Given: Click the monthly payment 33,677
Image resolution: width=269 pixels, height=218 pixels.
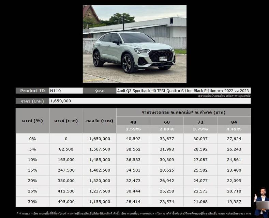Looking at the screenshot, I should (167, 139).
